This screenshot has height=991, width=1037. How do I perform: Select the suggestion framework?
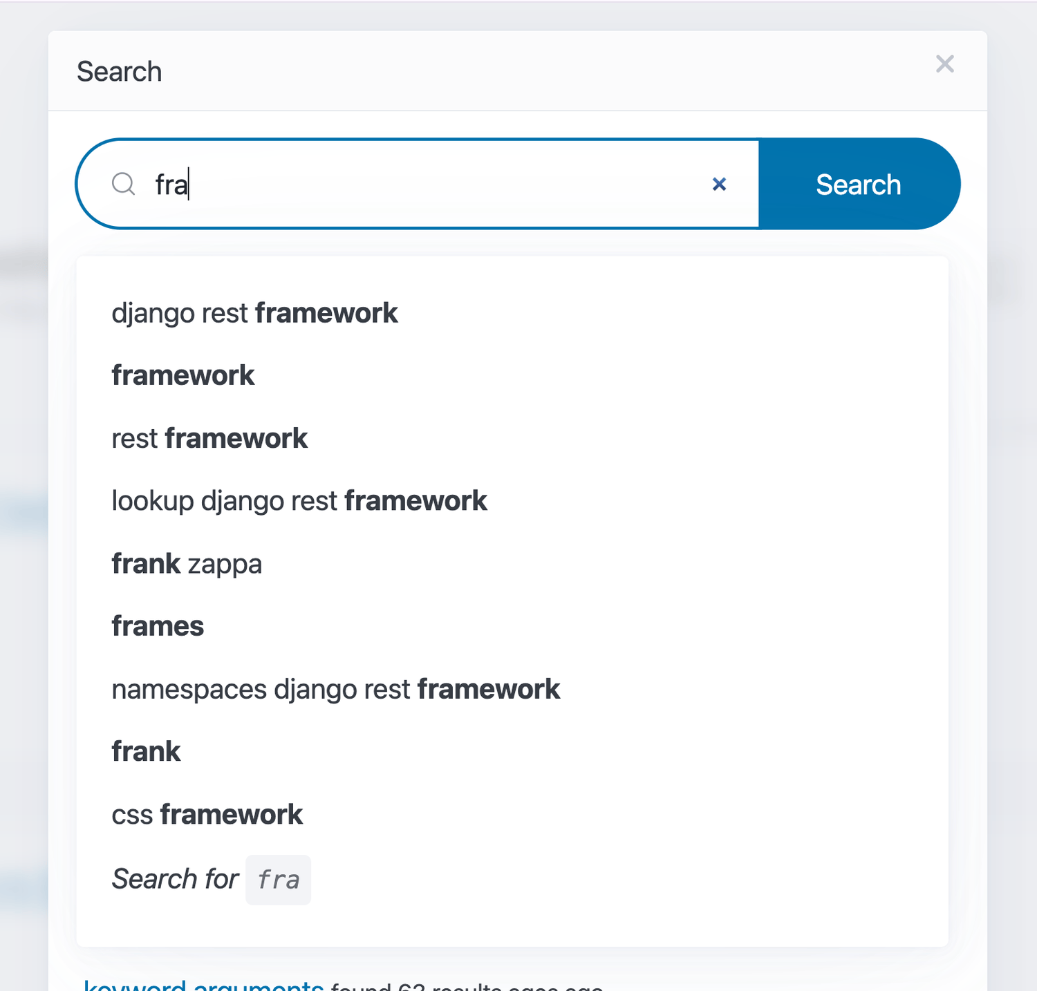[183, 375]
